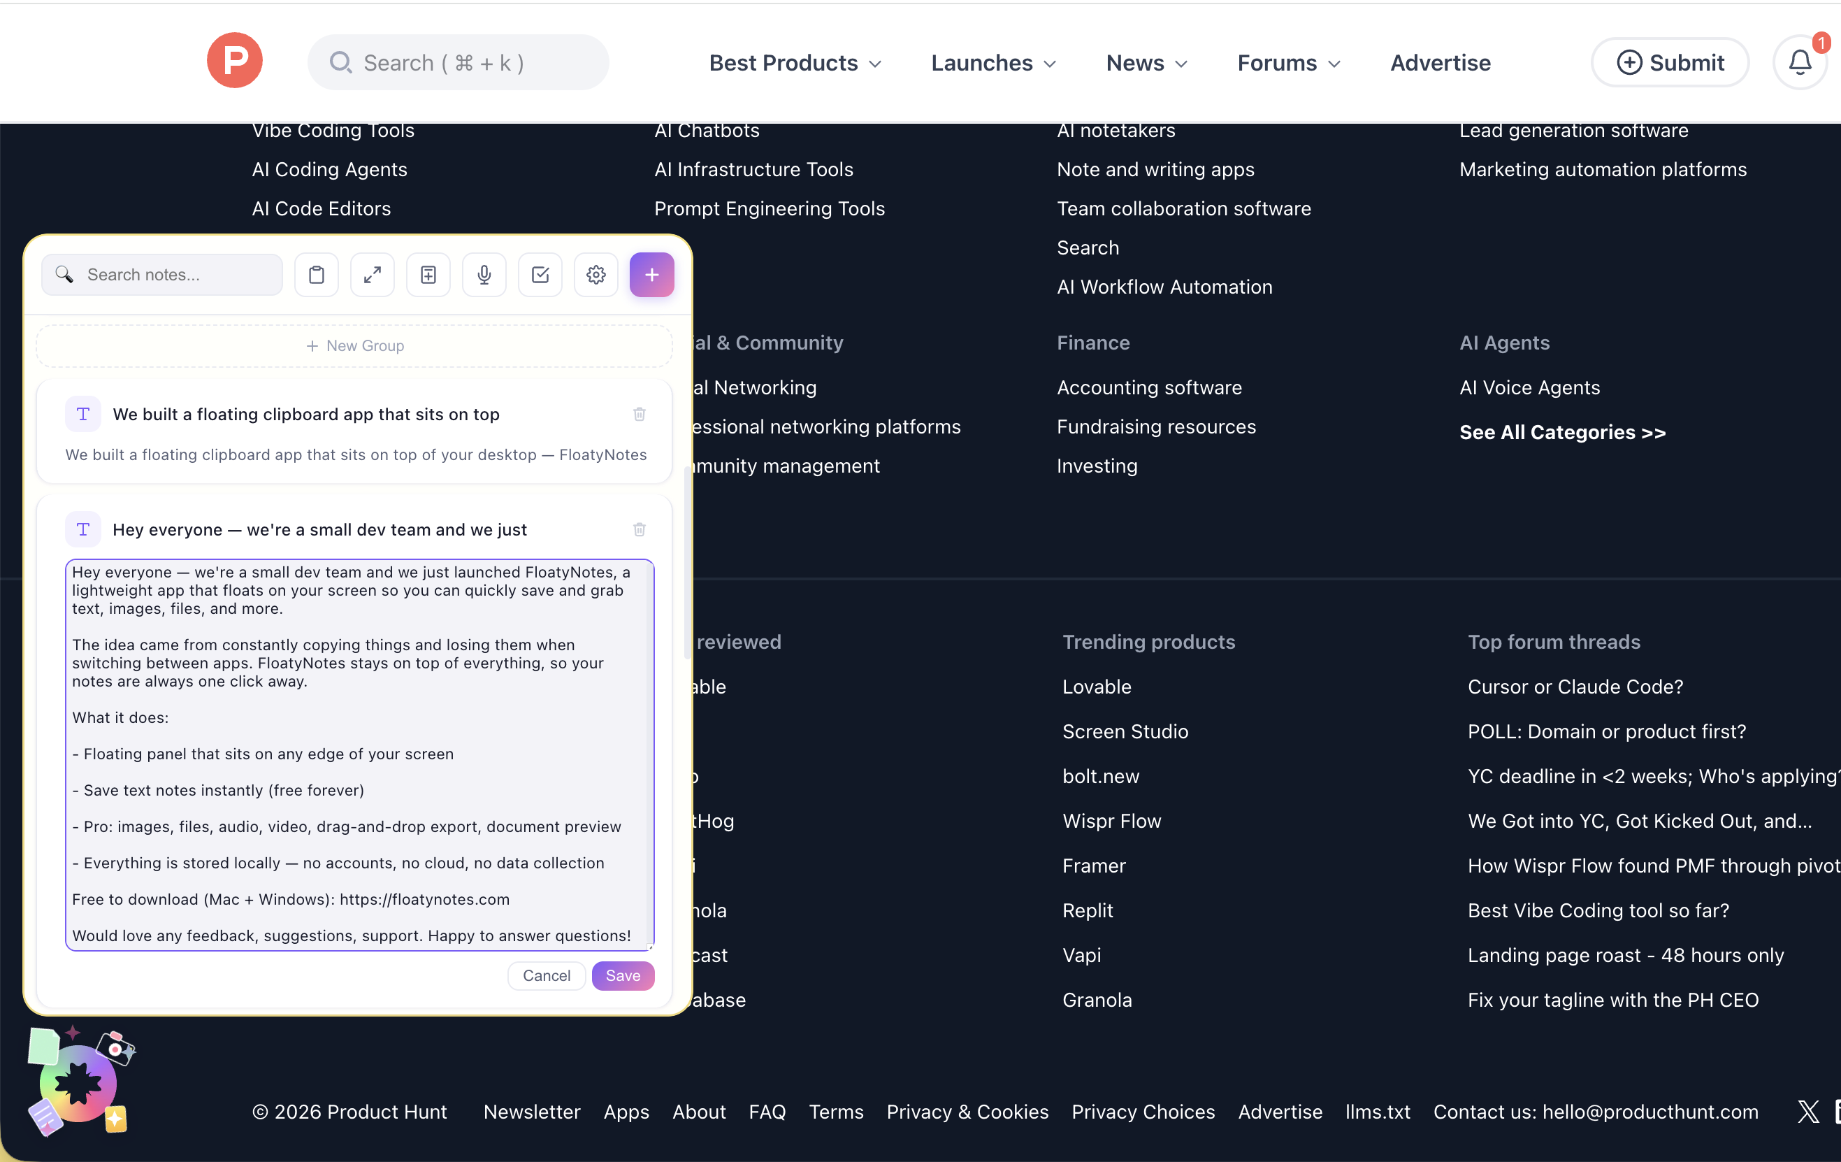Open the X social icon in the footer
The width and height of the screenshot is (1841, 1162).
(1808, 1112)
